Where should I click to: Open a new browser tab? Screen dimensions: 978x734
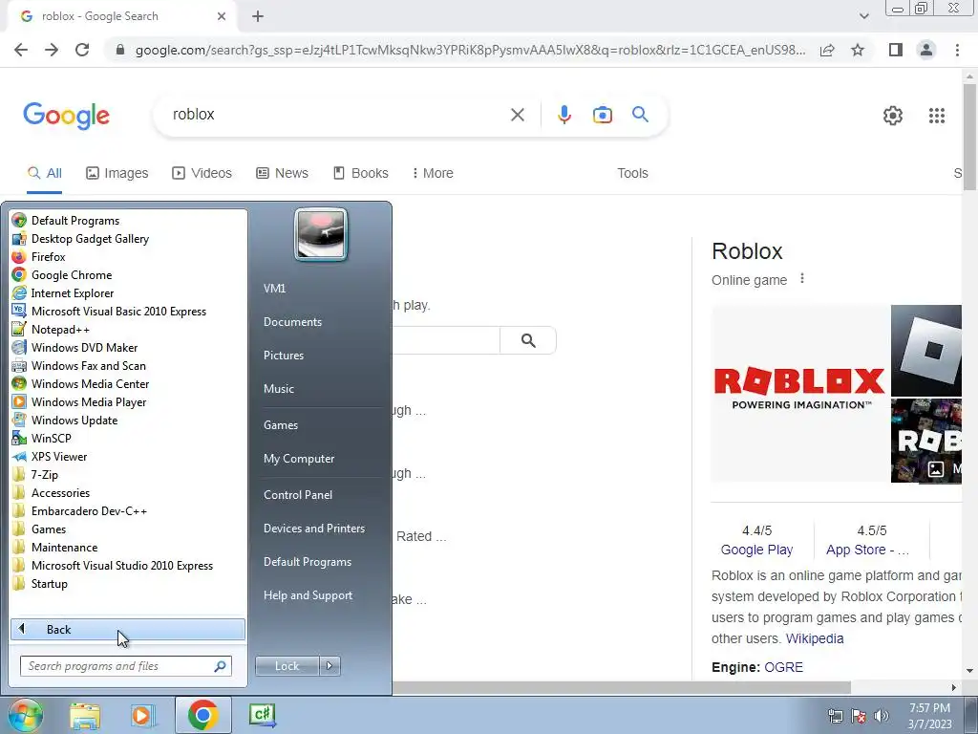pos(258,17)
